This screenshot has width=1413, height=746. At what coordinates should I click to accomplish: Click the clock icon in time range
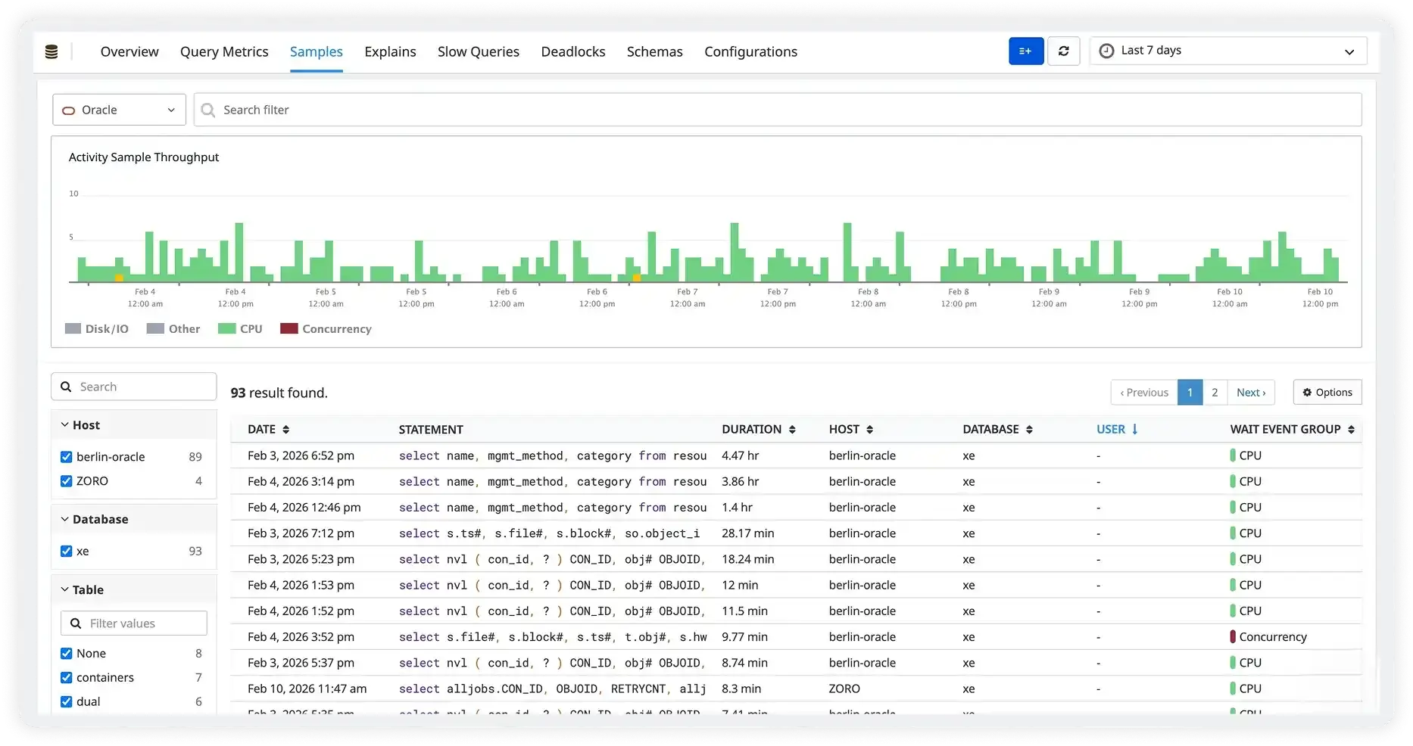click(x=1106, y=51)
